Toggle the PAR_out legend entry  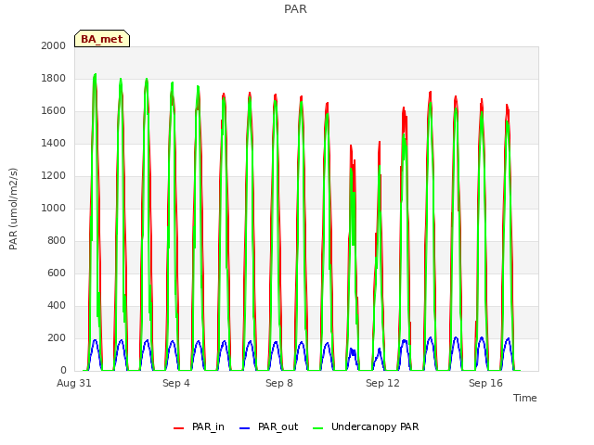(x=268, y=426)
